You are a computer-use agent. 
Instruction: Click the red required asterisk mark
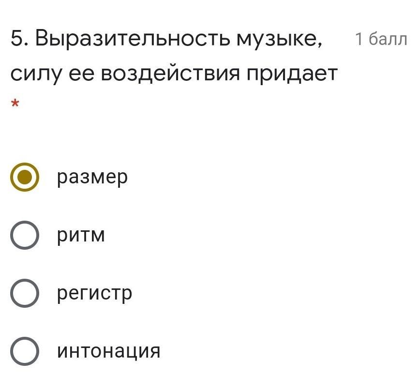click(x=15, y=103)
